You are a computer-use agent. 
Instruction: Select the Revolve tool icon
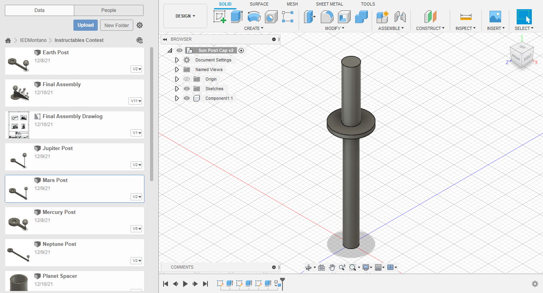click(x=254, y=17)
